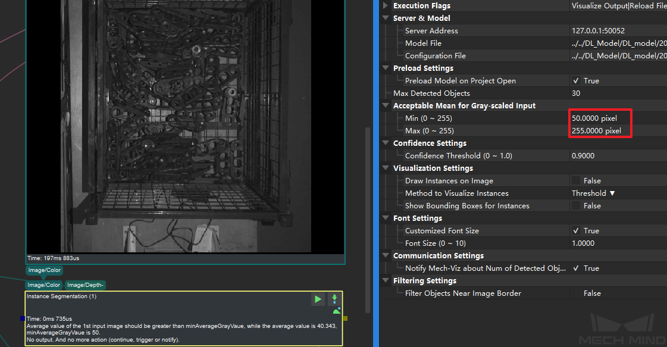This screenshot has height=347, width=667.
Task: Collapse the Confidence Settings section
Action: (386, 143)
